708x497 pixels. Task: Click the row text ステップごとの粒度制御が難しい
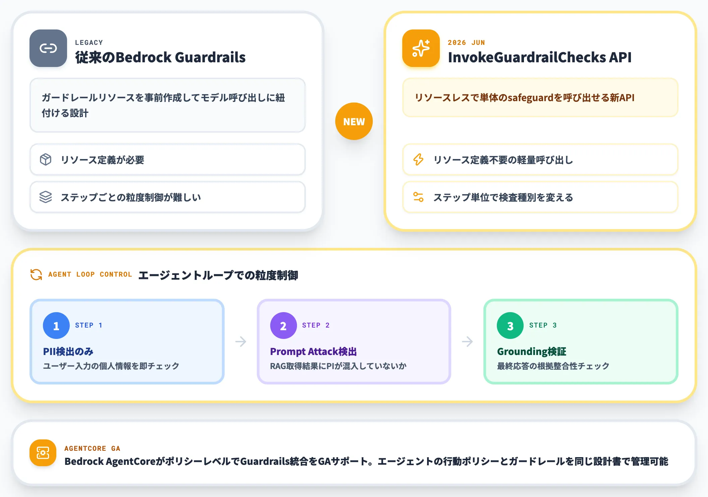(131, 197)
